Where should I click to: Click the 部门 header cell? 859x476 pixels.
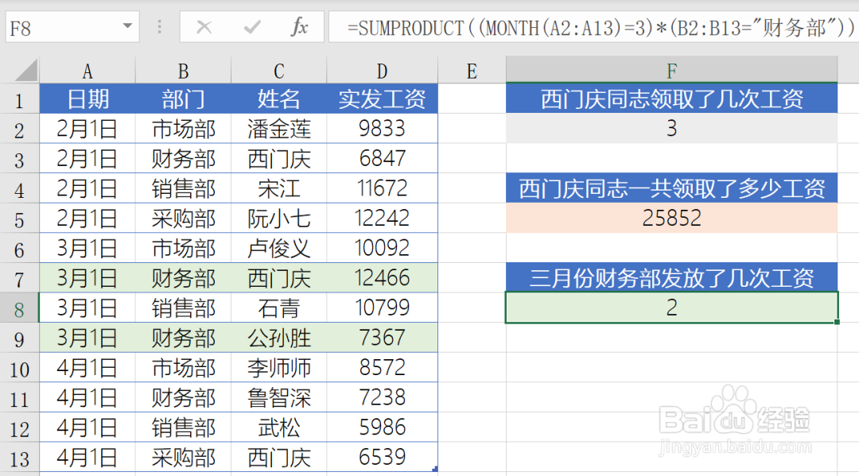(183, 99)
